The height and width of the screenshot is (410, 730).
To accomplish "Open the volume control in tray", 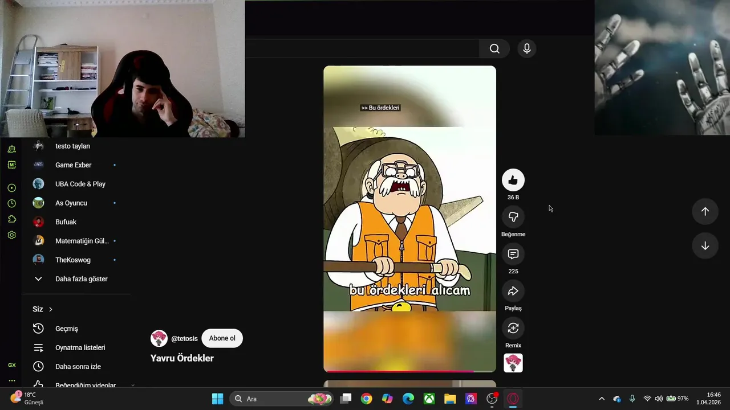I will pos(659,399).
